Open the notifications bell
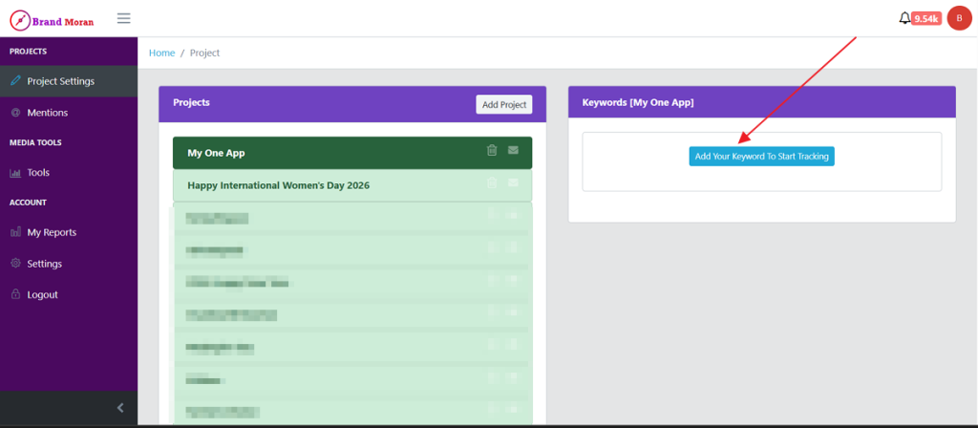The width and height of the screenshot is (978, 428). click(x=904, y=18)
